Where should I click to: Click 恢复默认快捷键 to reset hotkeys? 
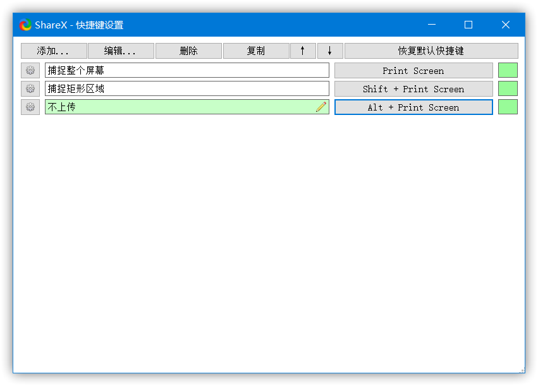(x=431, y=51)
